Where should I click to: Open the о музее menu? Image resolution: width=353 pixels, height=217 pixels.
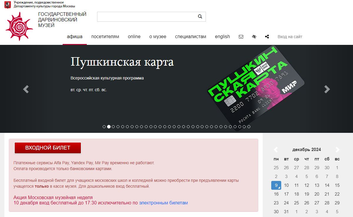pos(158,37)
